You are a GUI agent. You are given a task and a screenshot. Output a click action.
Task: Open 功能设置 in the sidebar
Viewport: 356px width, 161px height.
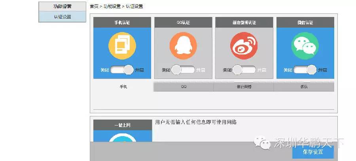[62, 6]
